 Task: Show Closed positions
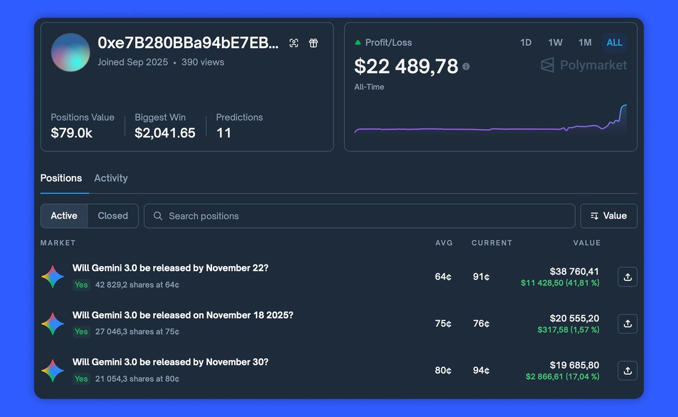coord(113,216)
